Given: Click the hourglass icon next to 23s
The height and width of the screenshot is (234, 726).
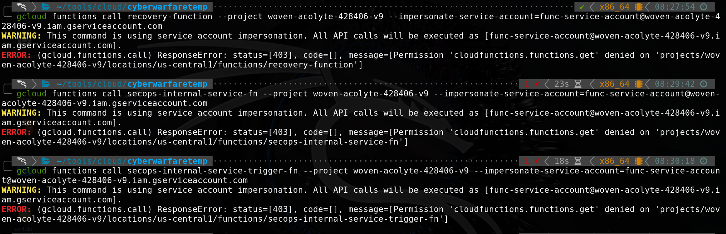Looking at the screenshot, I should [x=578, y=84].
